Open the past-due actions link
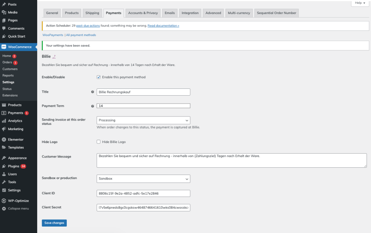The width and height of the screenshot is (371, 233). [x=88, y=25]
